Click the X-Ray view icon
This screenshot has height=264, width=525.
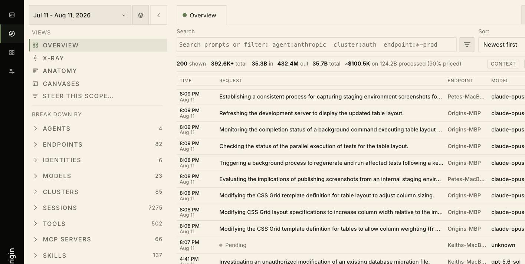pos(35,58)
